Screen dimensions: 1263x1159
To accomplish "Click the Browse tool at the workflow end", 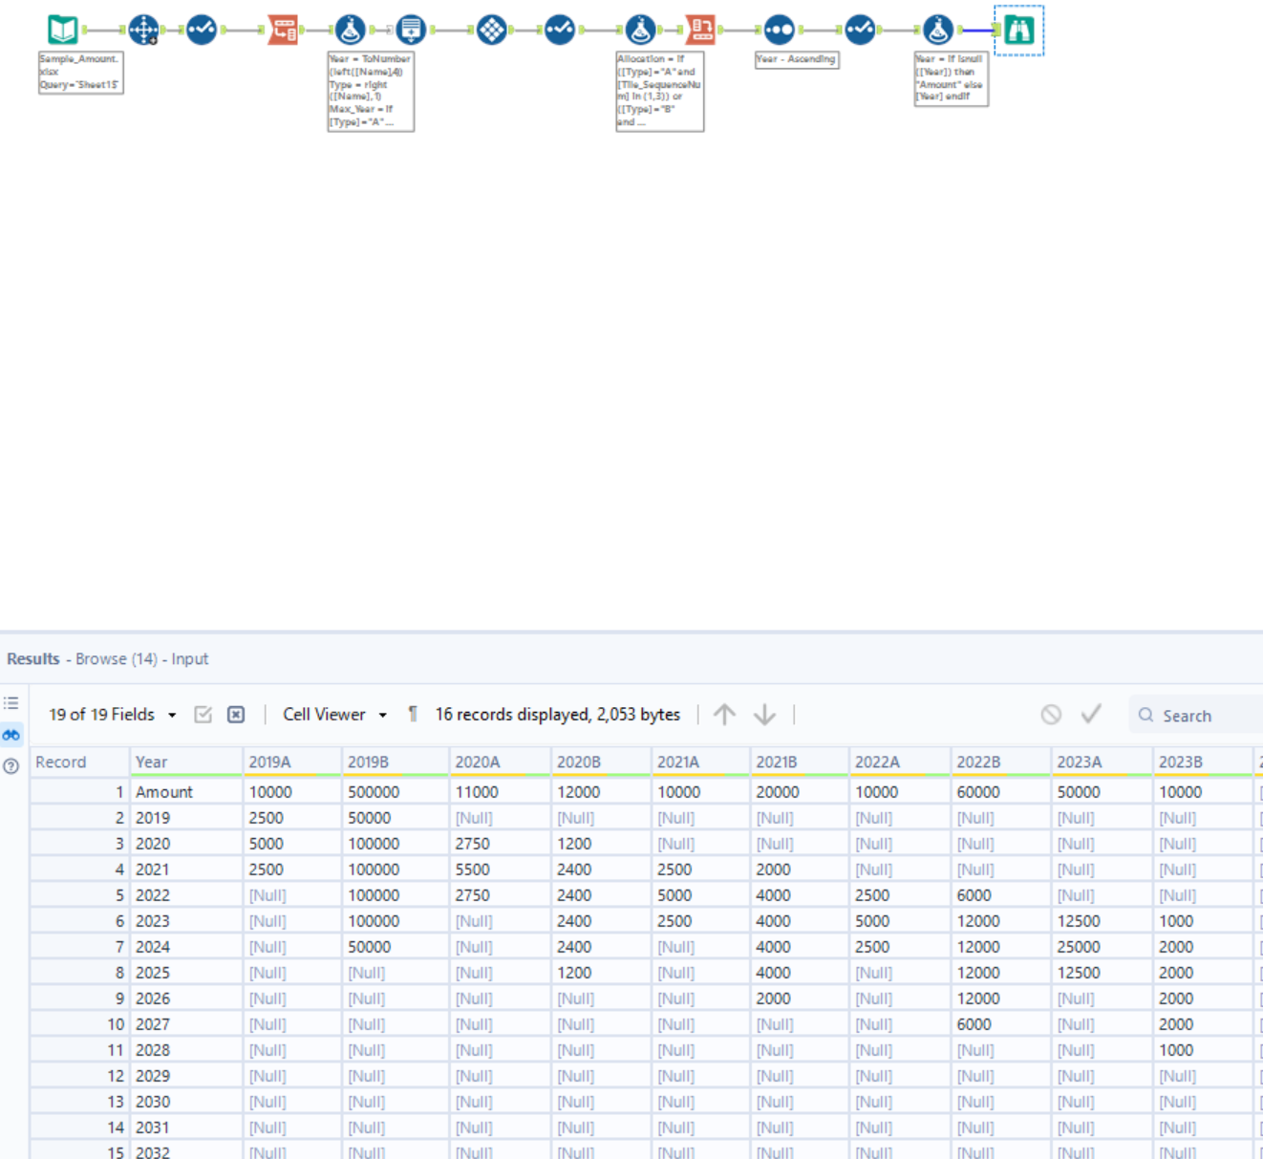I will pos(1017,29).
